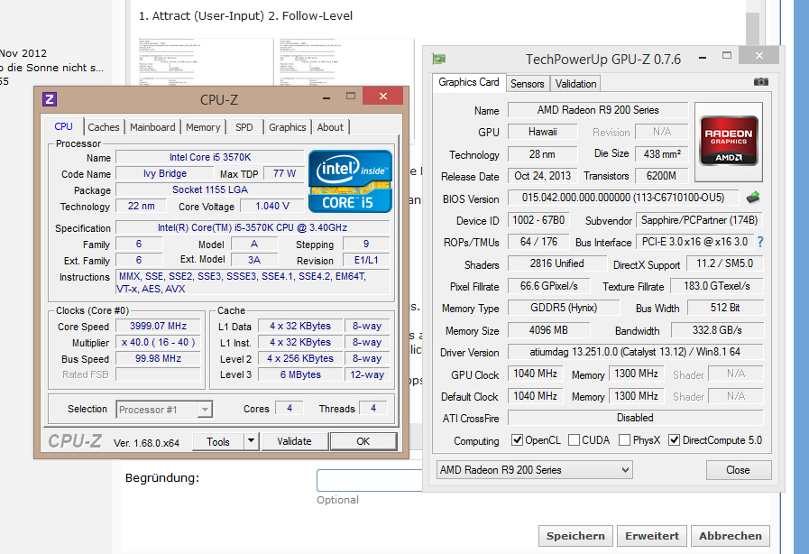Click the 1.040 V core voltage value
809x554 pixels.
pos(271,206)
